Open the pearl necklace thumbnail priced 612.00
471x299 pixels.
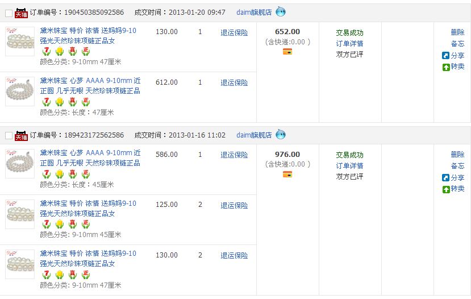20,92
